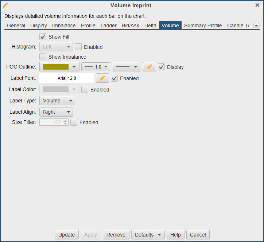Open the Label Type dropdown

click(57, 101)
